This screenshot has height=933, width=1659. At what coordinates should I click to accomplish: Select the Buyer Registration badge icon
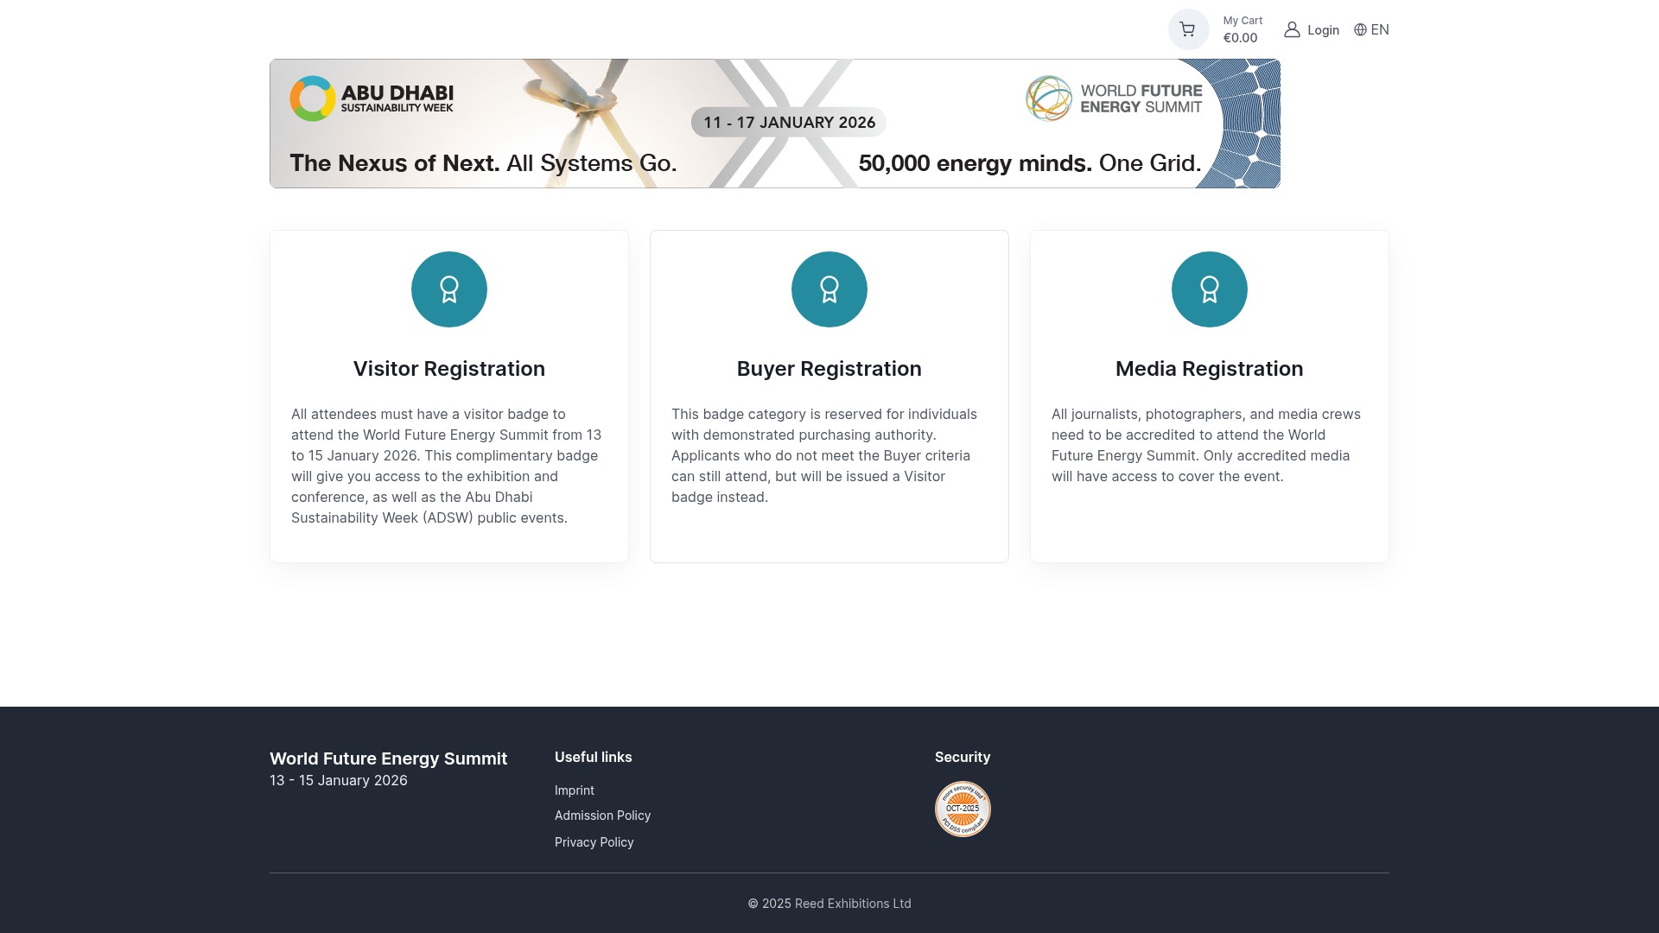pos(829,289)
